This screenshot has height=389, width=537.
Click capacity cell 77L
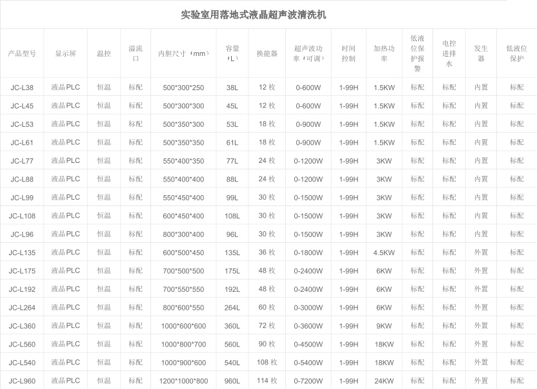tap(232, 161)
